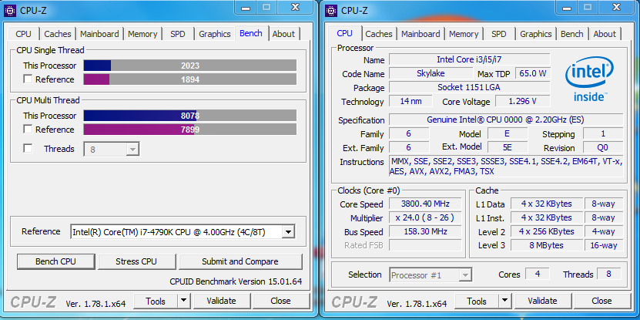Toggle the Threads checkbox
This screenshot has width=640, height=320.
pos(28,148)
